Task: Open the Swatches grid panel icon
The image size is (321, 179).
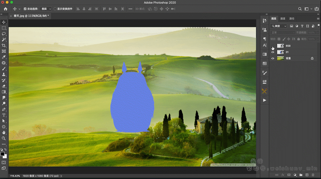Action: (x=265, y=64)
